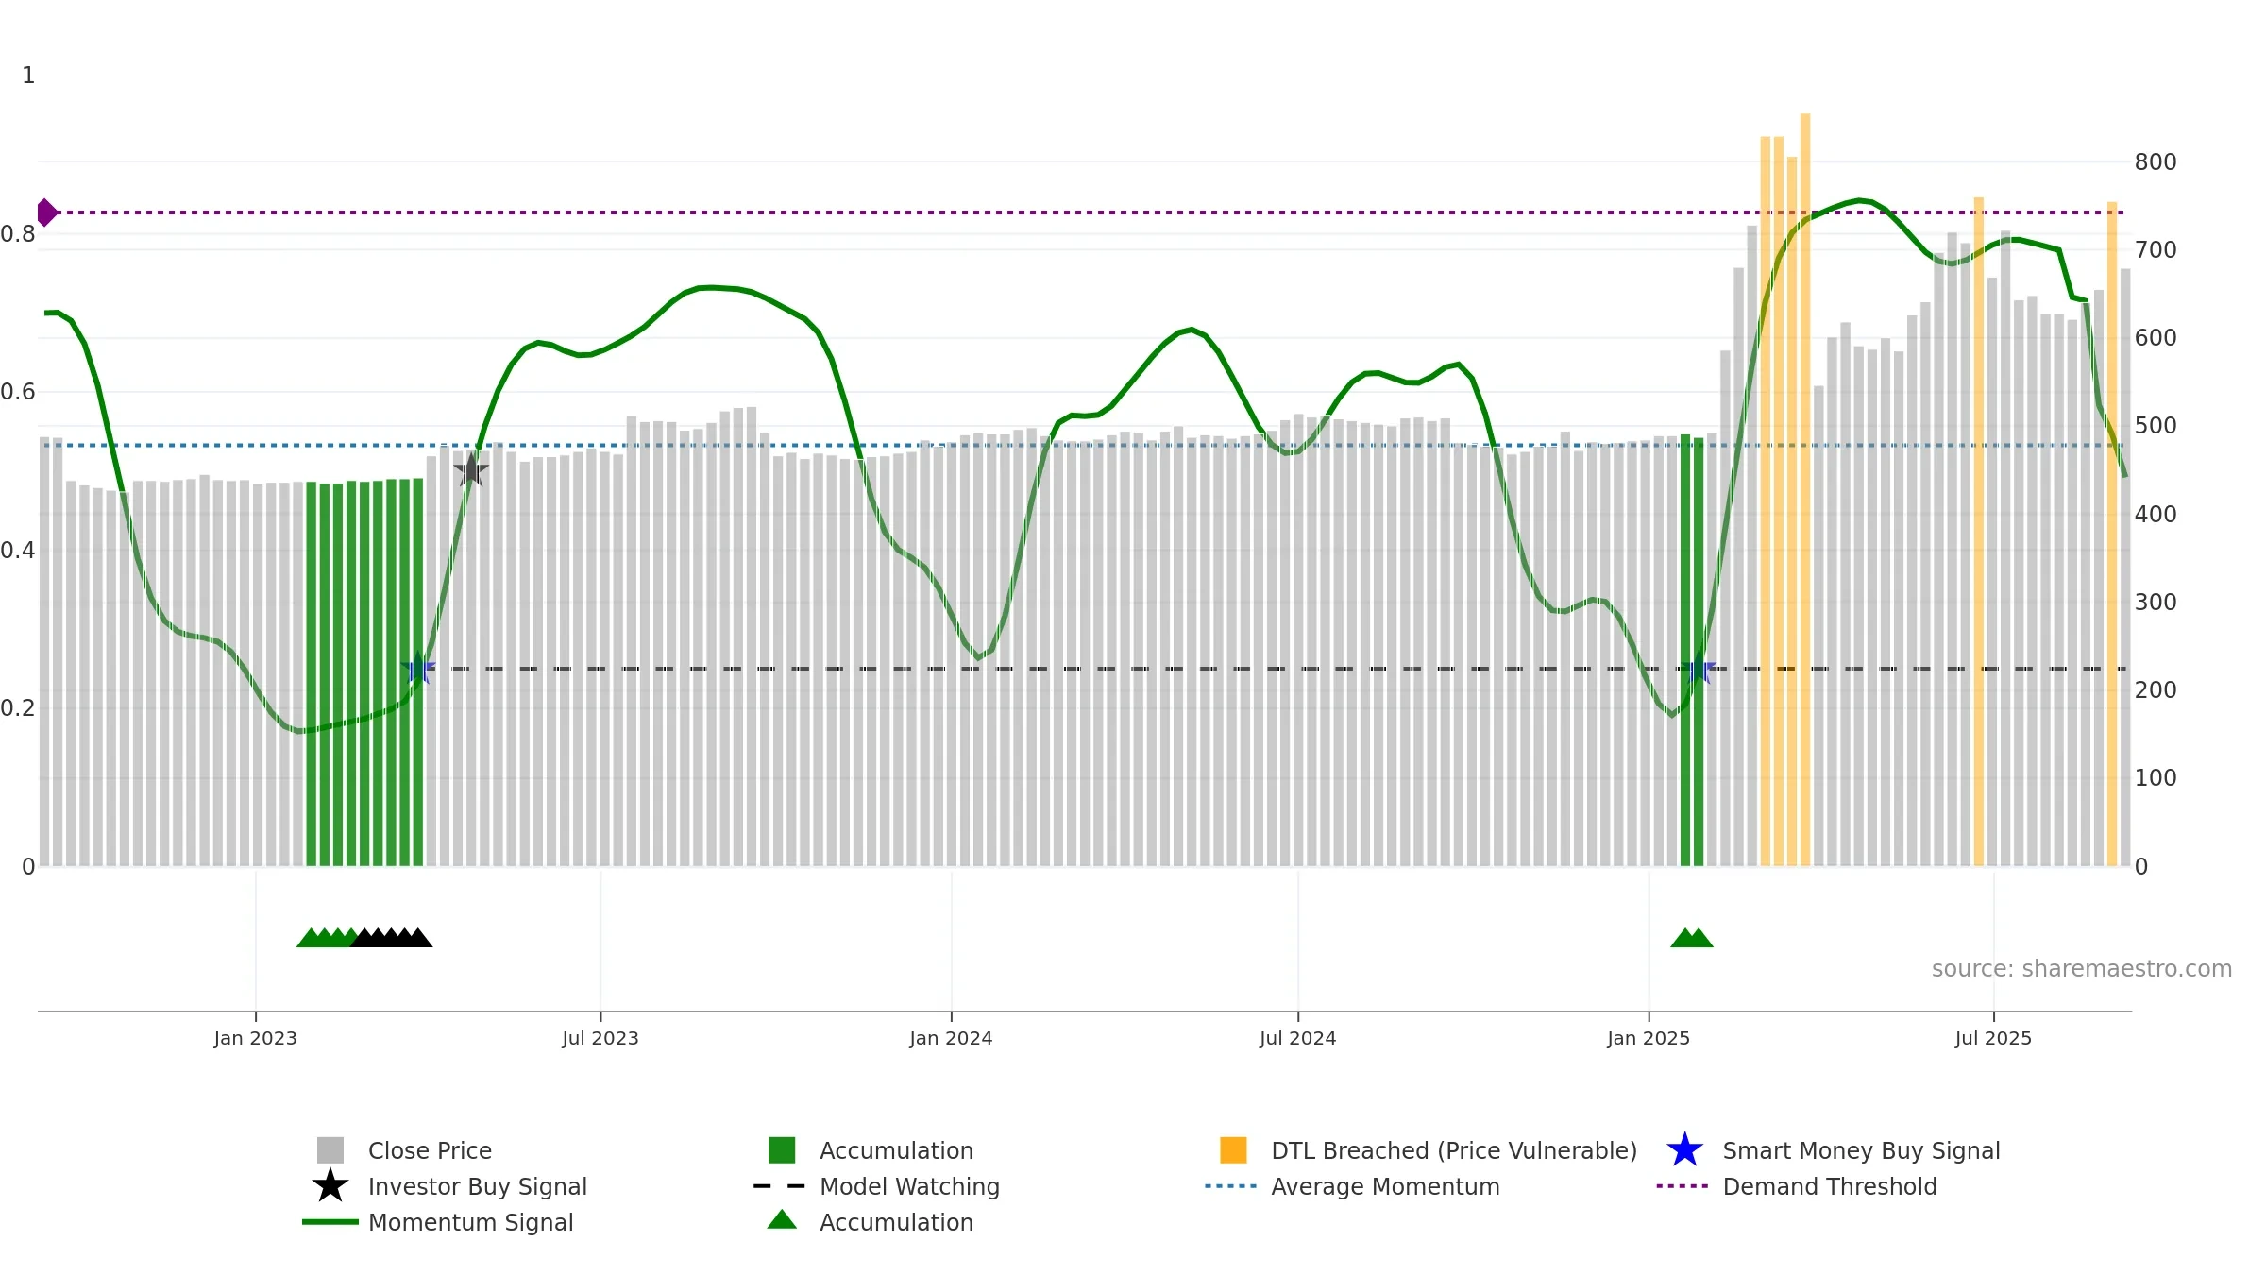Click the green Accumulation triangle legend icon
The height and width of the screenshot is (1275, 2266).
point(782,1220)
